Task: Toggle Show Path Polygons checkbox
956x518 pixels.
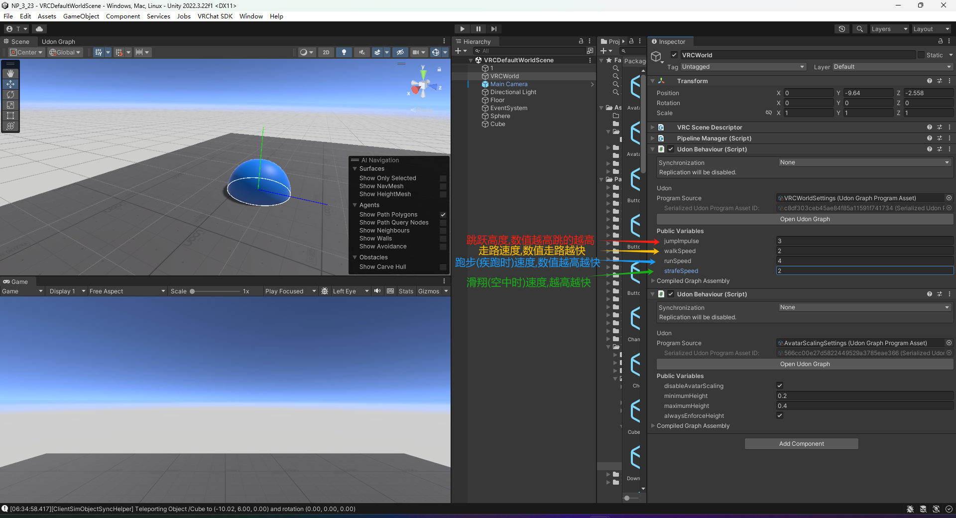Action: [443, 215]
